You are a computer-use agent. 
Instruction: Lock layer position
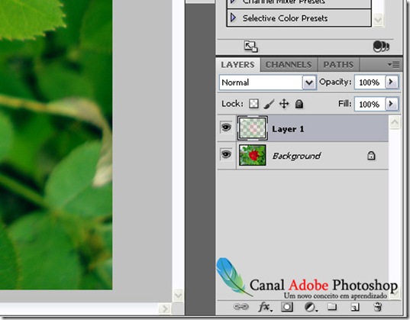(284, 104)
